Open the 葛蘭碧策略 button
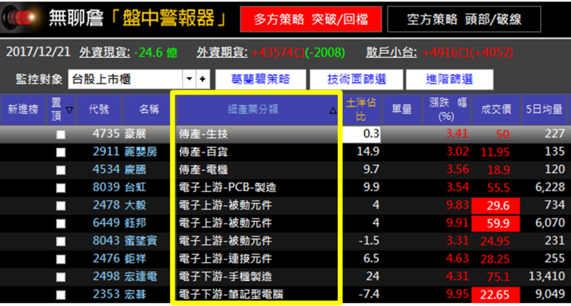 260,79
